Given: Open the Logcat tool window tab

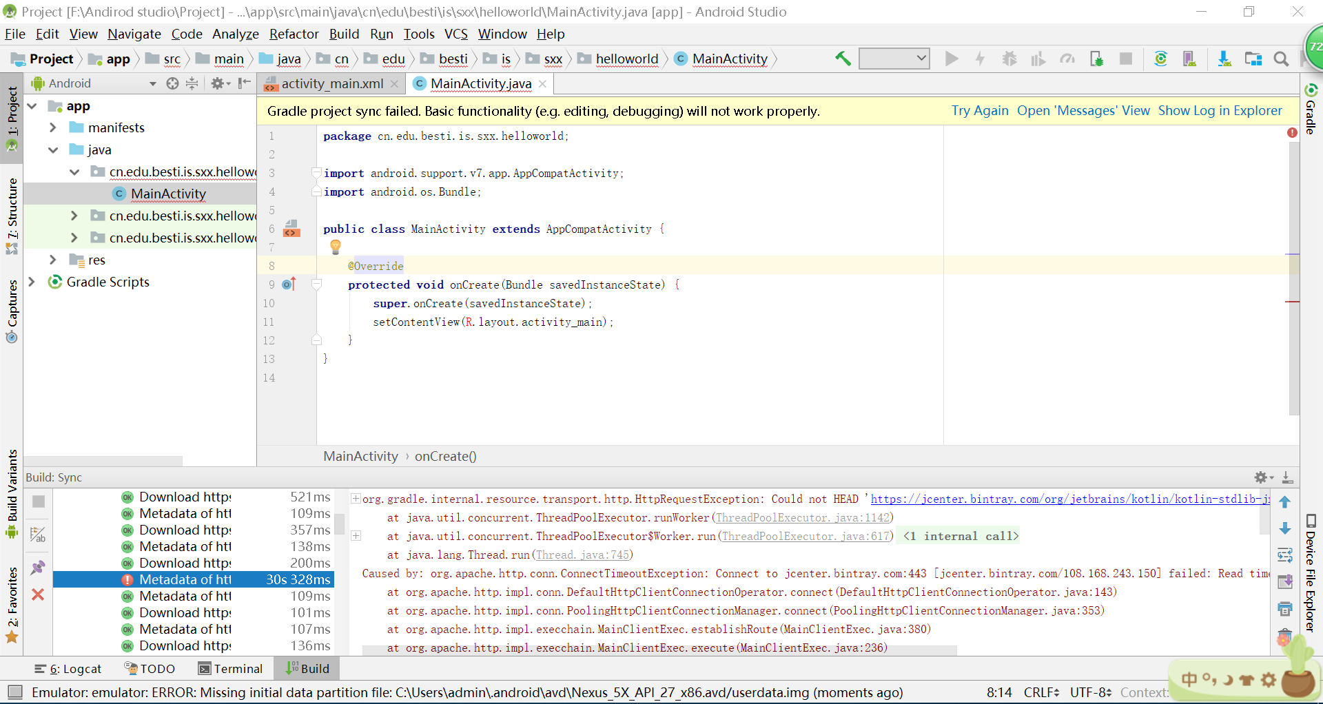Looking at the screenshot, I should (x=68, y=669).
